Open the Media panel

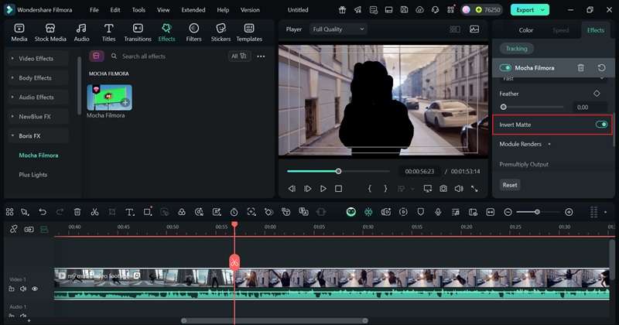19,32
